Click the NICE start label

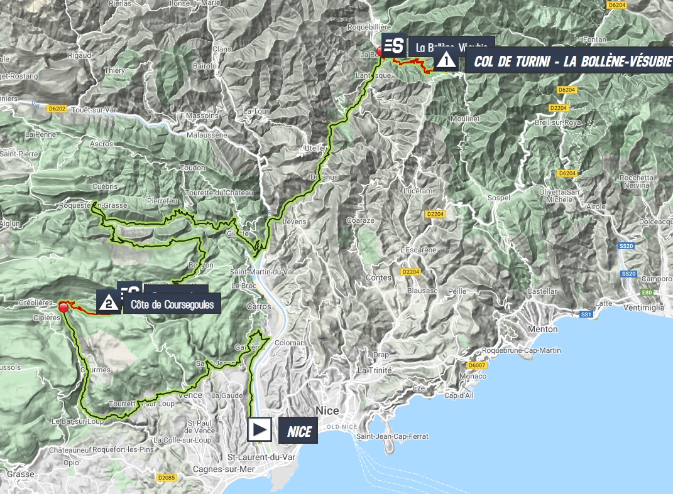click(x=298, y=431)
